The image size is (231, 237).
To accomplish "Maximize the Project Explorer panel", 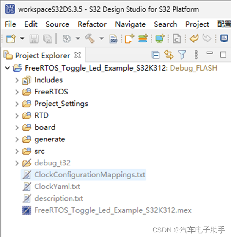I will [223, 55].
